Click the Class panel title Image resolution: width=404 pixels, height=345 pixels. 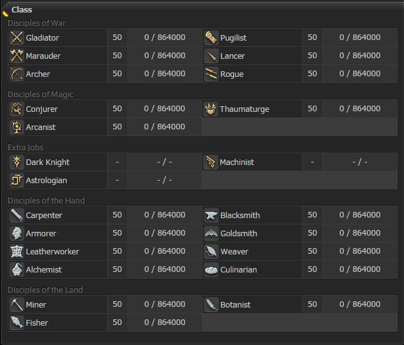pyautogui.click(x=22, y=9)
